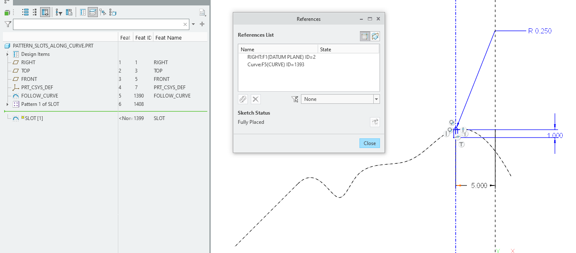Image resolution: width=576 pixels, height=253 pixels.
Task: Toggle the tree columns visibility icon
Action: [x=45, y=12]
